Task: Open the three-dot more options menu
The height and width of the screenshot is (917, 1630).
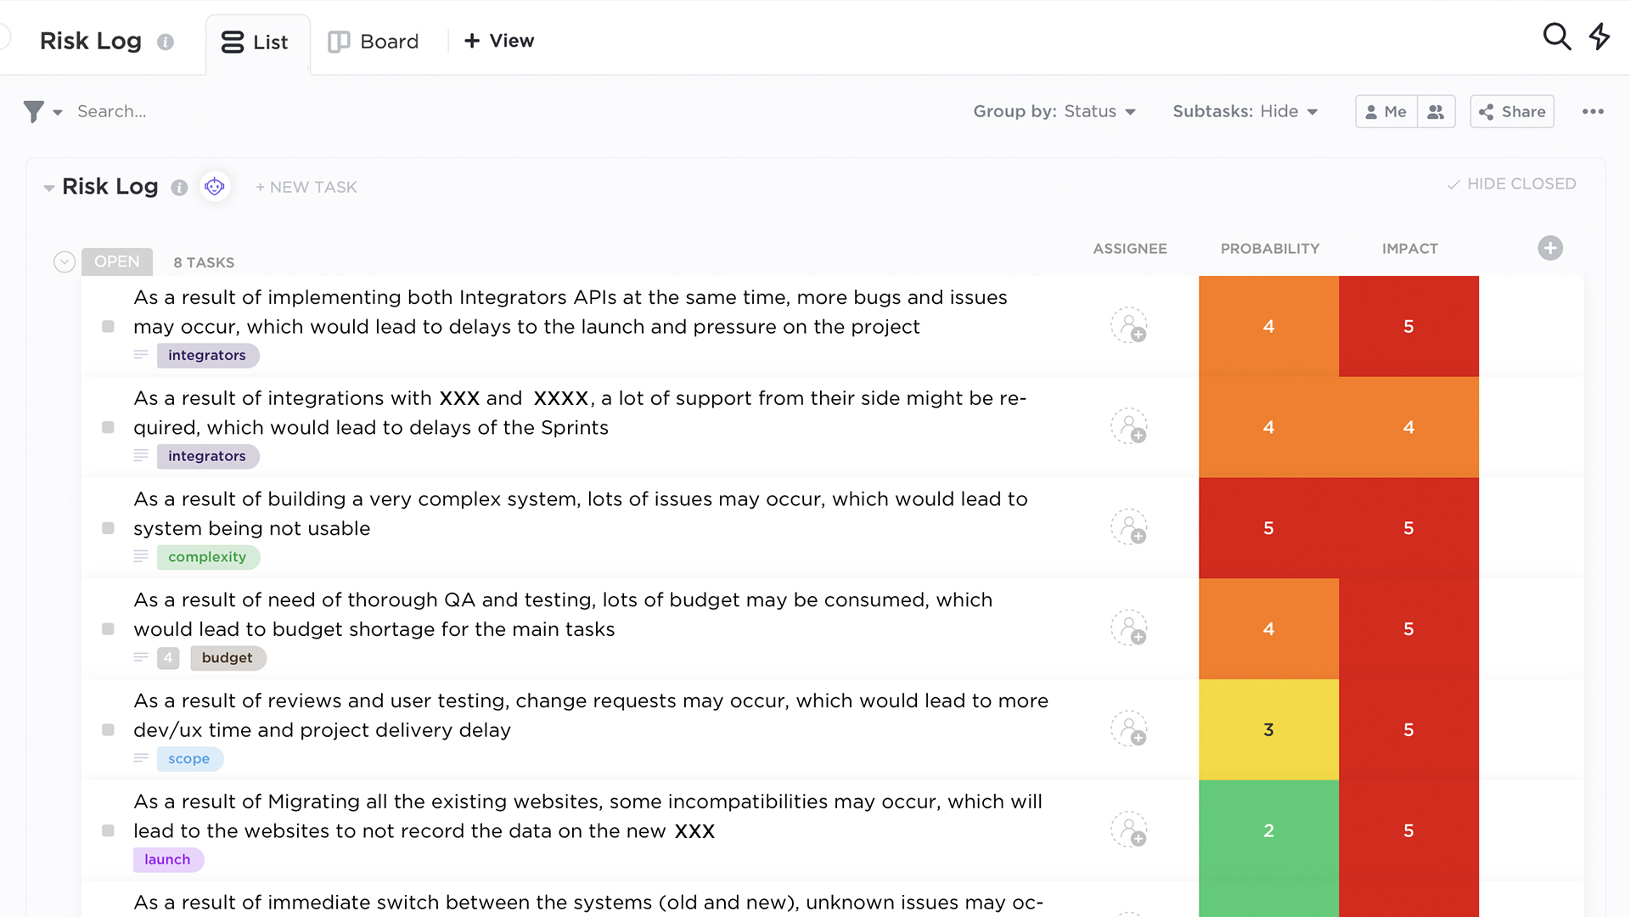Action: point(1593,111)
